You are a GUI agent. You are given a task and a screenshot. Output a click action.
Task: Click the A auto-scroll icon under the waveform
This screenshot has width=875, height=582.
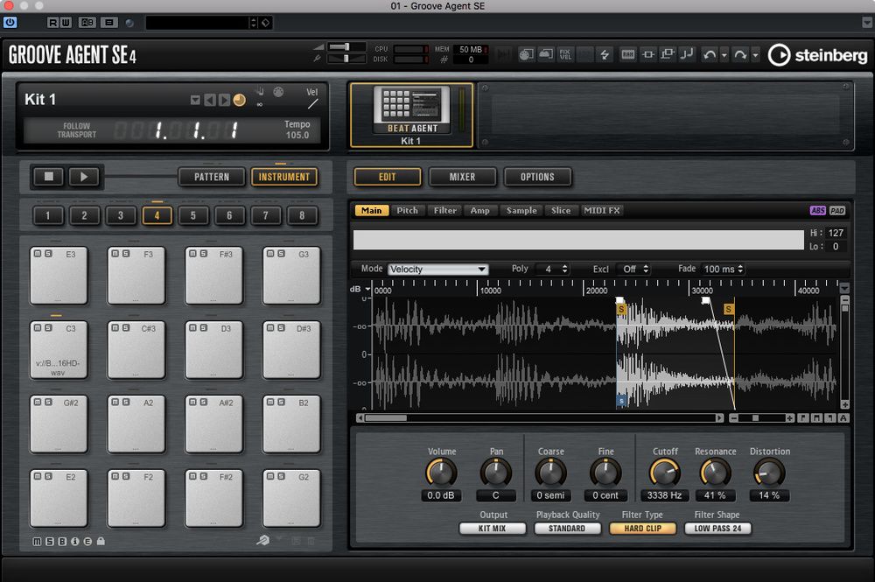point(843,418)
